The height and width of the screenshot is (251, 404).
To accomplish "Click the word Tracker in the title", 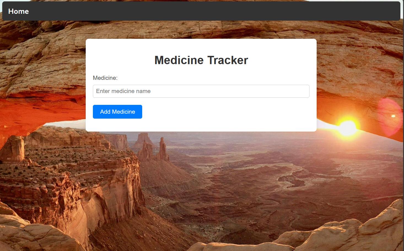I will click(x=228, y=60).
